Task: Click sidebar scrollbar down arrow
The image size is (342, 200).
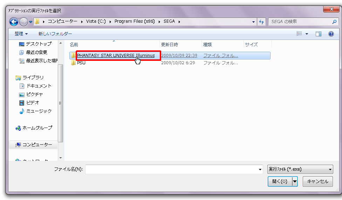Action: pos(61,158)
